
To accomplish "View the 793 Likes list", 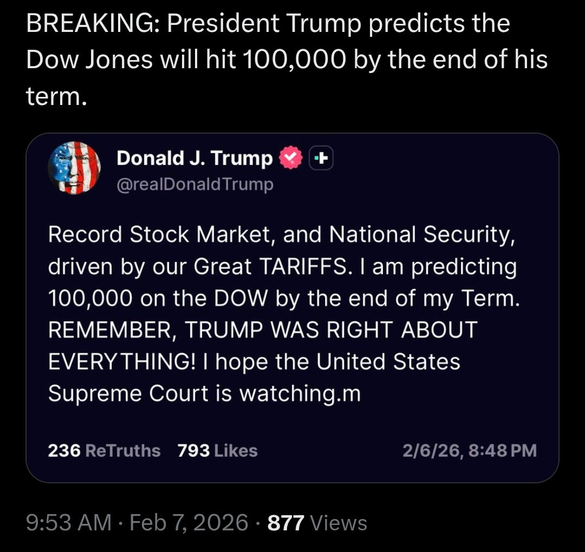I will [x=217, y=450].
